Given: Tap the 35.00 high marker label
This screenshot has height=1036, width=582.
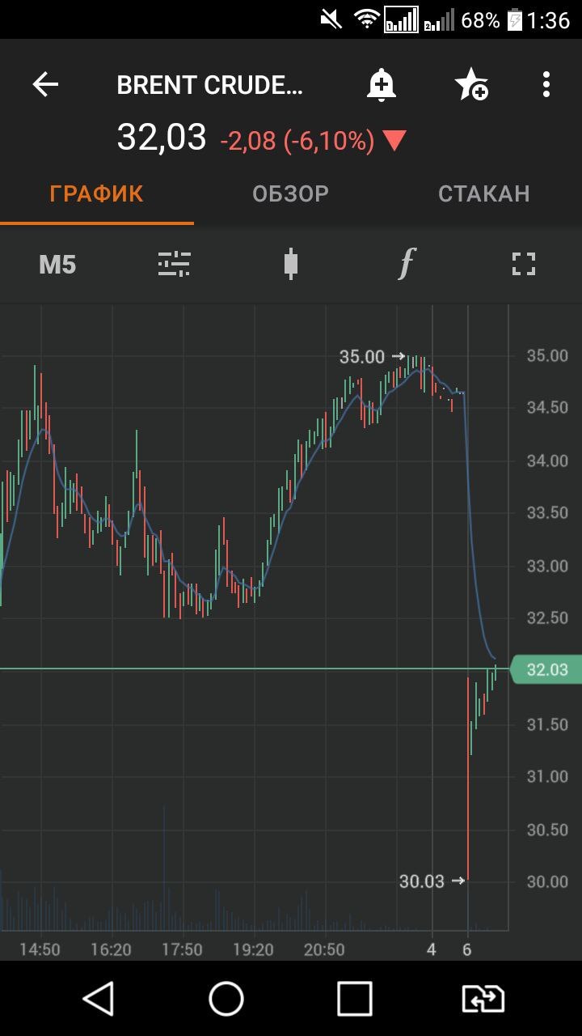Looking at the screenshot, I should 362,357.
